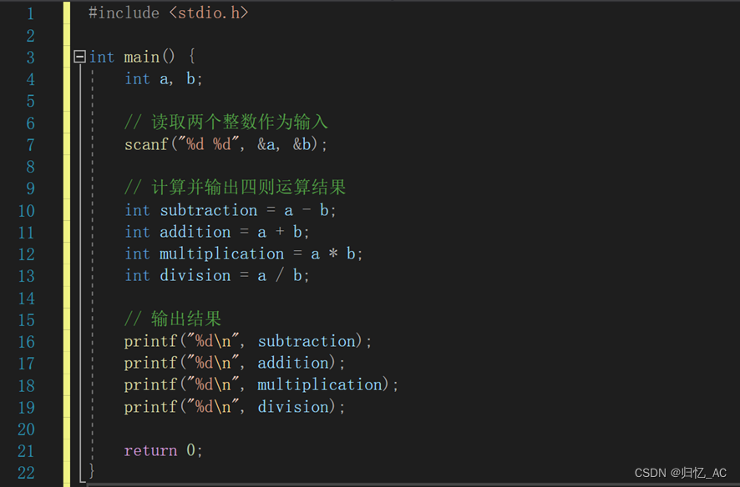The width and height of the screenshot is (740, 487).
Task: Click line number 13 in the gutter
Action: click(27, 276)
